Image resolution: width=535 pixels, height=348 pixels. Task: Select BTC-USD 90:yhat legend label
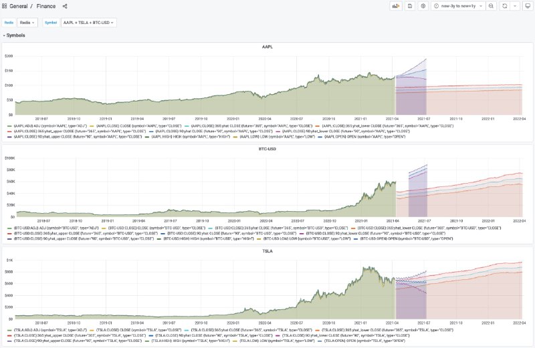231,234
